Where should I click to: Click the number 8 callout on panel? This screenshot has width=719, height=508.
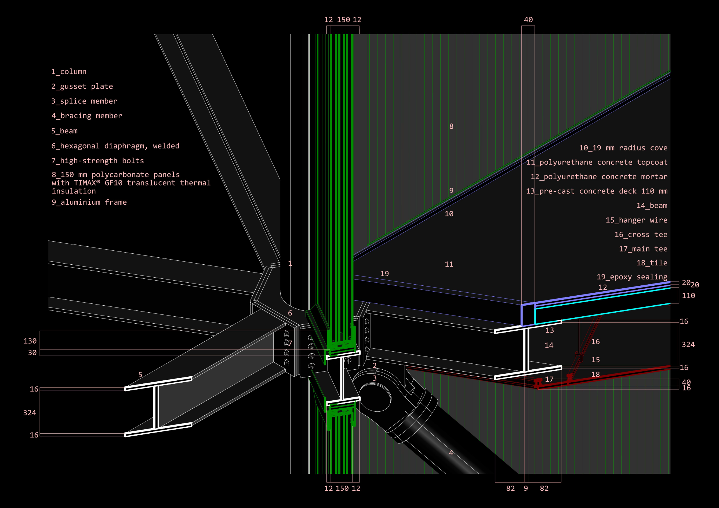[x=451, y=126]
